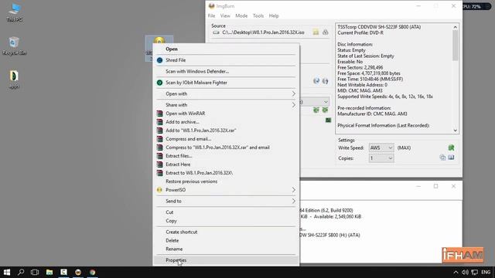Image resolution: width=495 pixels, height=278 pixels.
Task: Choose Extract Here
Action: click(x=226, y=164)
